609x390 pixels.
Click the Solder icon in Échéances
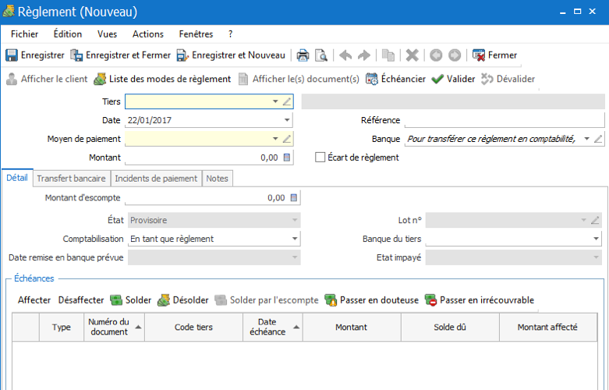pyautogui.click(x=116, y=300)
